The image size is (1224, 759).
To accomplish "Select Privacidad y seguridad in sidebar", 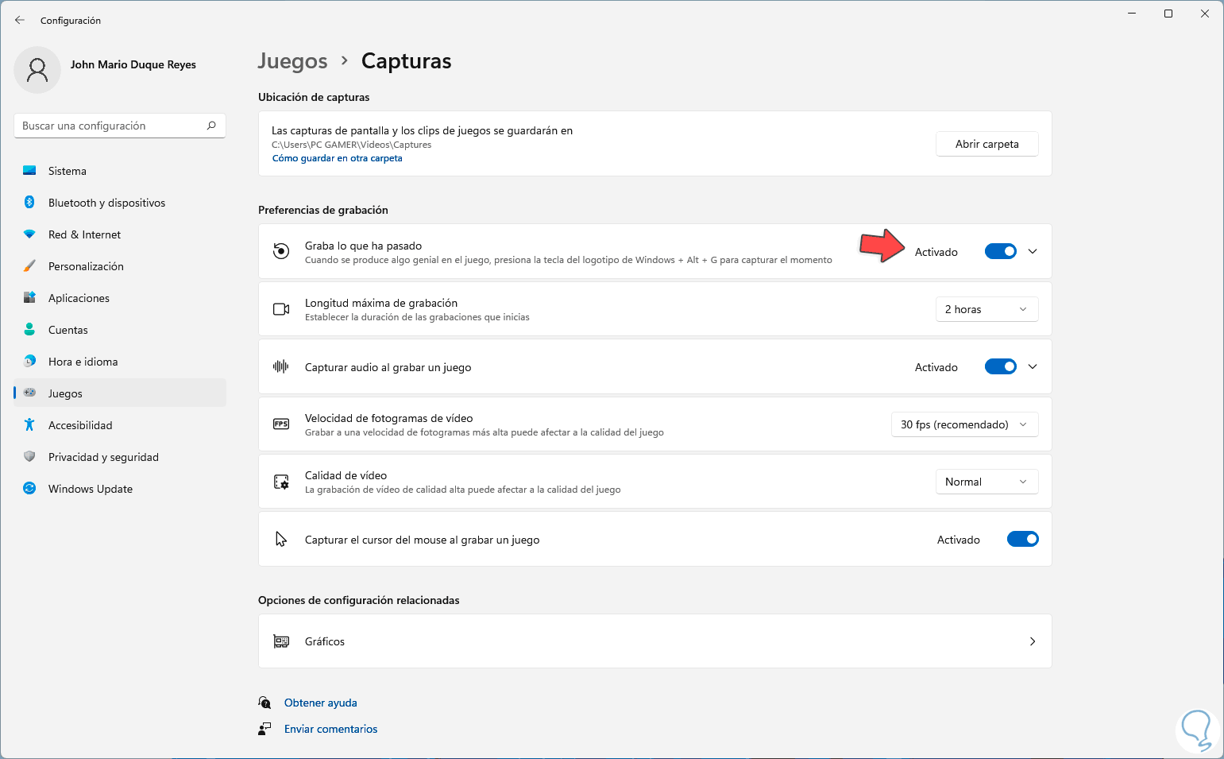I will (103, 457).
